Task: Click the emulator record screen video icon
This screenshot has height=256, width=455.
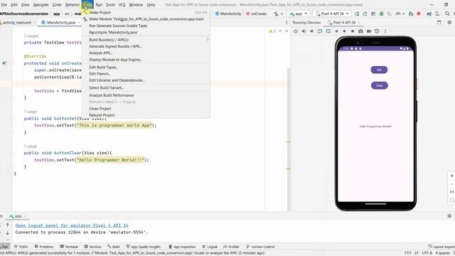Action: click(369, 31)
